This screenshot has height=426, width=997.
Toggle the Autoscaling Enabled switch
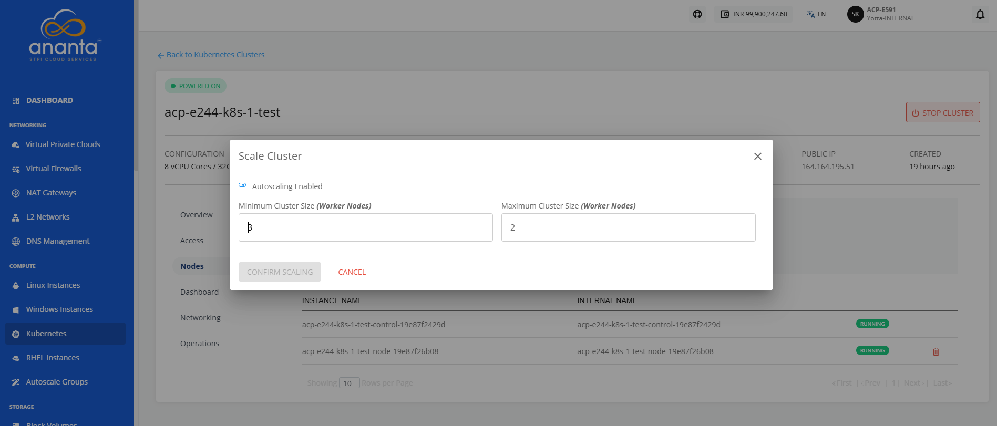pyautogui.click(x=242, y=185)
